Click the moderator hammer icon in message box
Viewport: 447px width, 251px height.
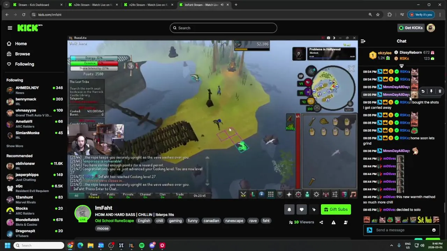pos(369,230)
